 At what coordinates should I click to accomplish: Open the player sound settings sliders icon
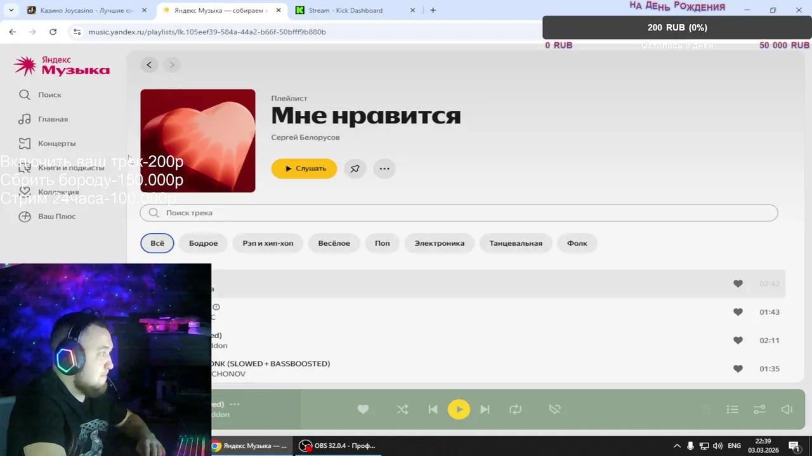(759, 410)
